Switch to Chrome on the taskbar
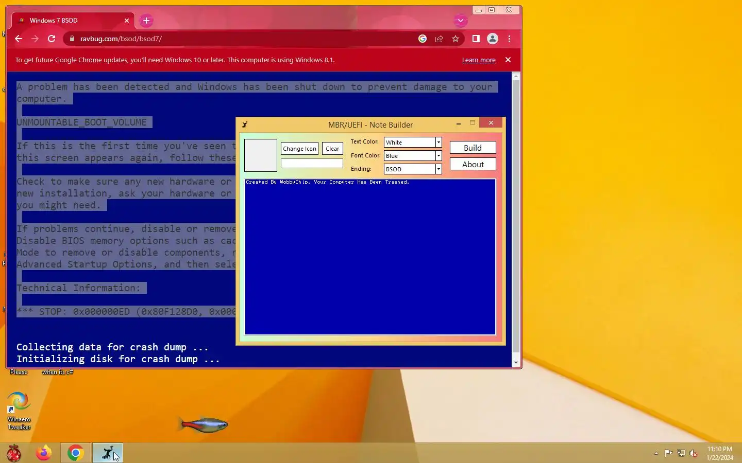 (x=76, y=453)
